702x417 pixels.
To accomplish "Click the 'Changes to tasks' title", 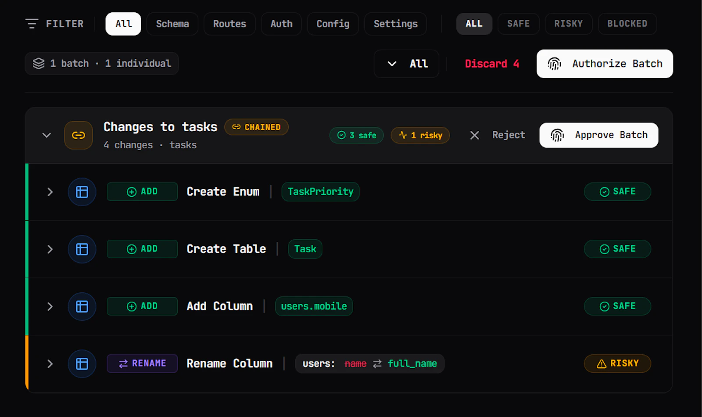I will pyautogui.click(x=160, y=127).
